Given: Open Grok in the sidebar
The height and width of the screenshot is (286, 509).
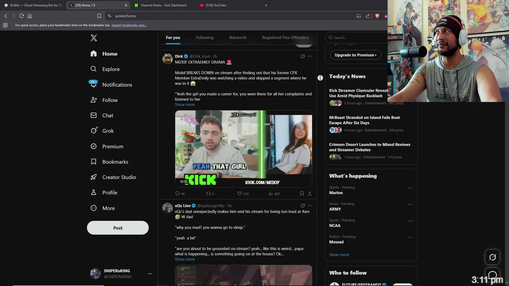Looking at the screenshot, I should pyautogui.click(x=102, y=131).
